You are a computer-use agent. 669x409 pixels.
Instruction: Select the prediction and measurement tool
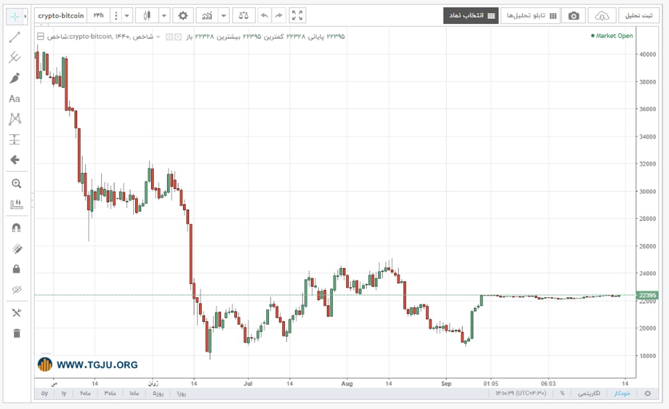(15, 140)
